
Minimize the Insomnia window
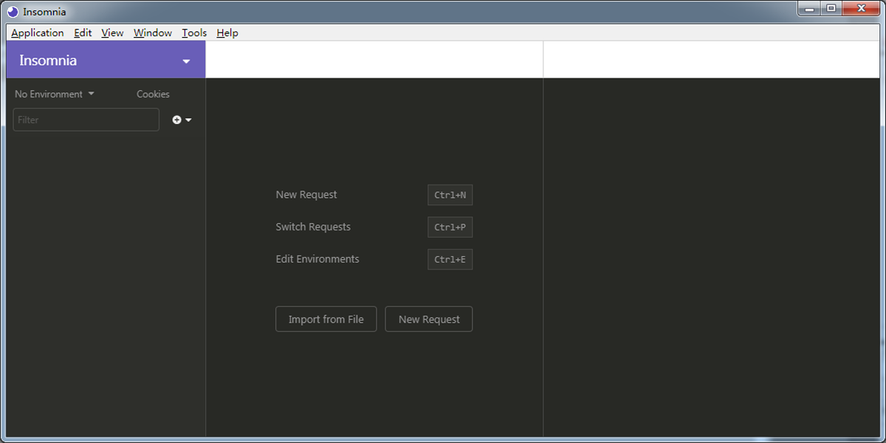811,8
